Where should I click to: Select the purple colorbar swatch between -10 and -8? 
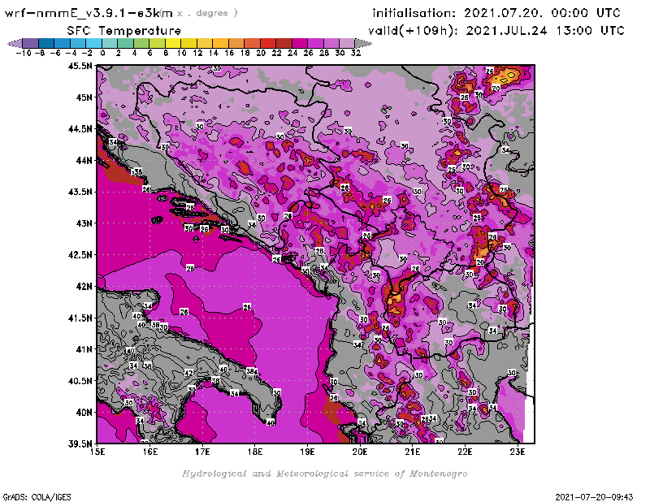tap(31, 43)
